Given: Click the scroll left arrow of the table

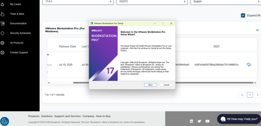Looking at the screenshot, I should 49,83.
